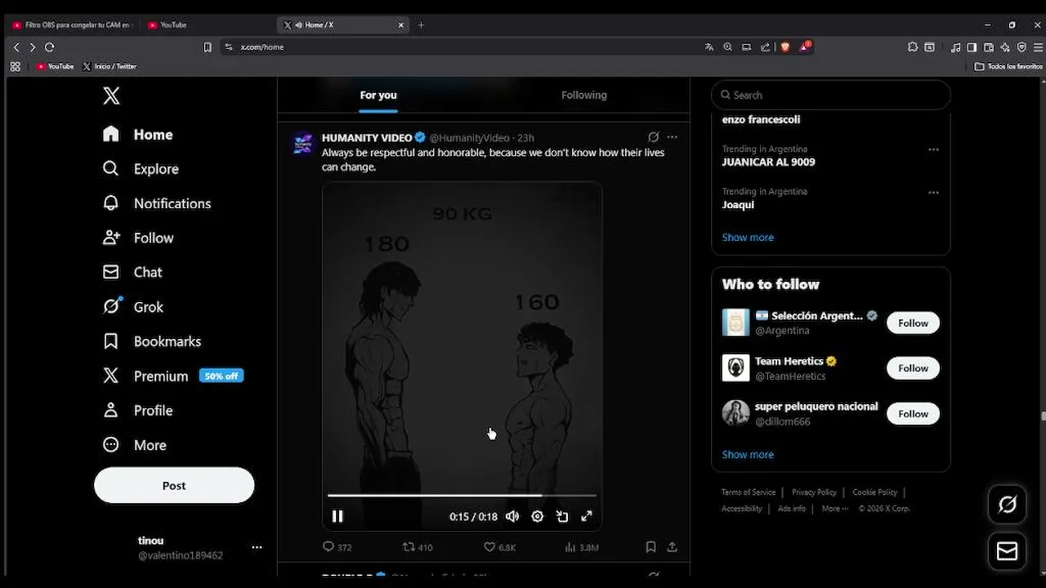The image size is (1046, 588).
Task: Open the Follow section in sidebar
Action: click(137, 238)
